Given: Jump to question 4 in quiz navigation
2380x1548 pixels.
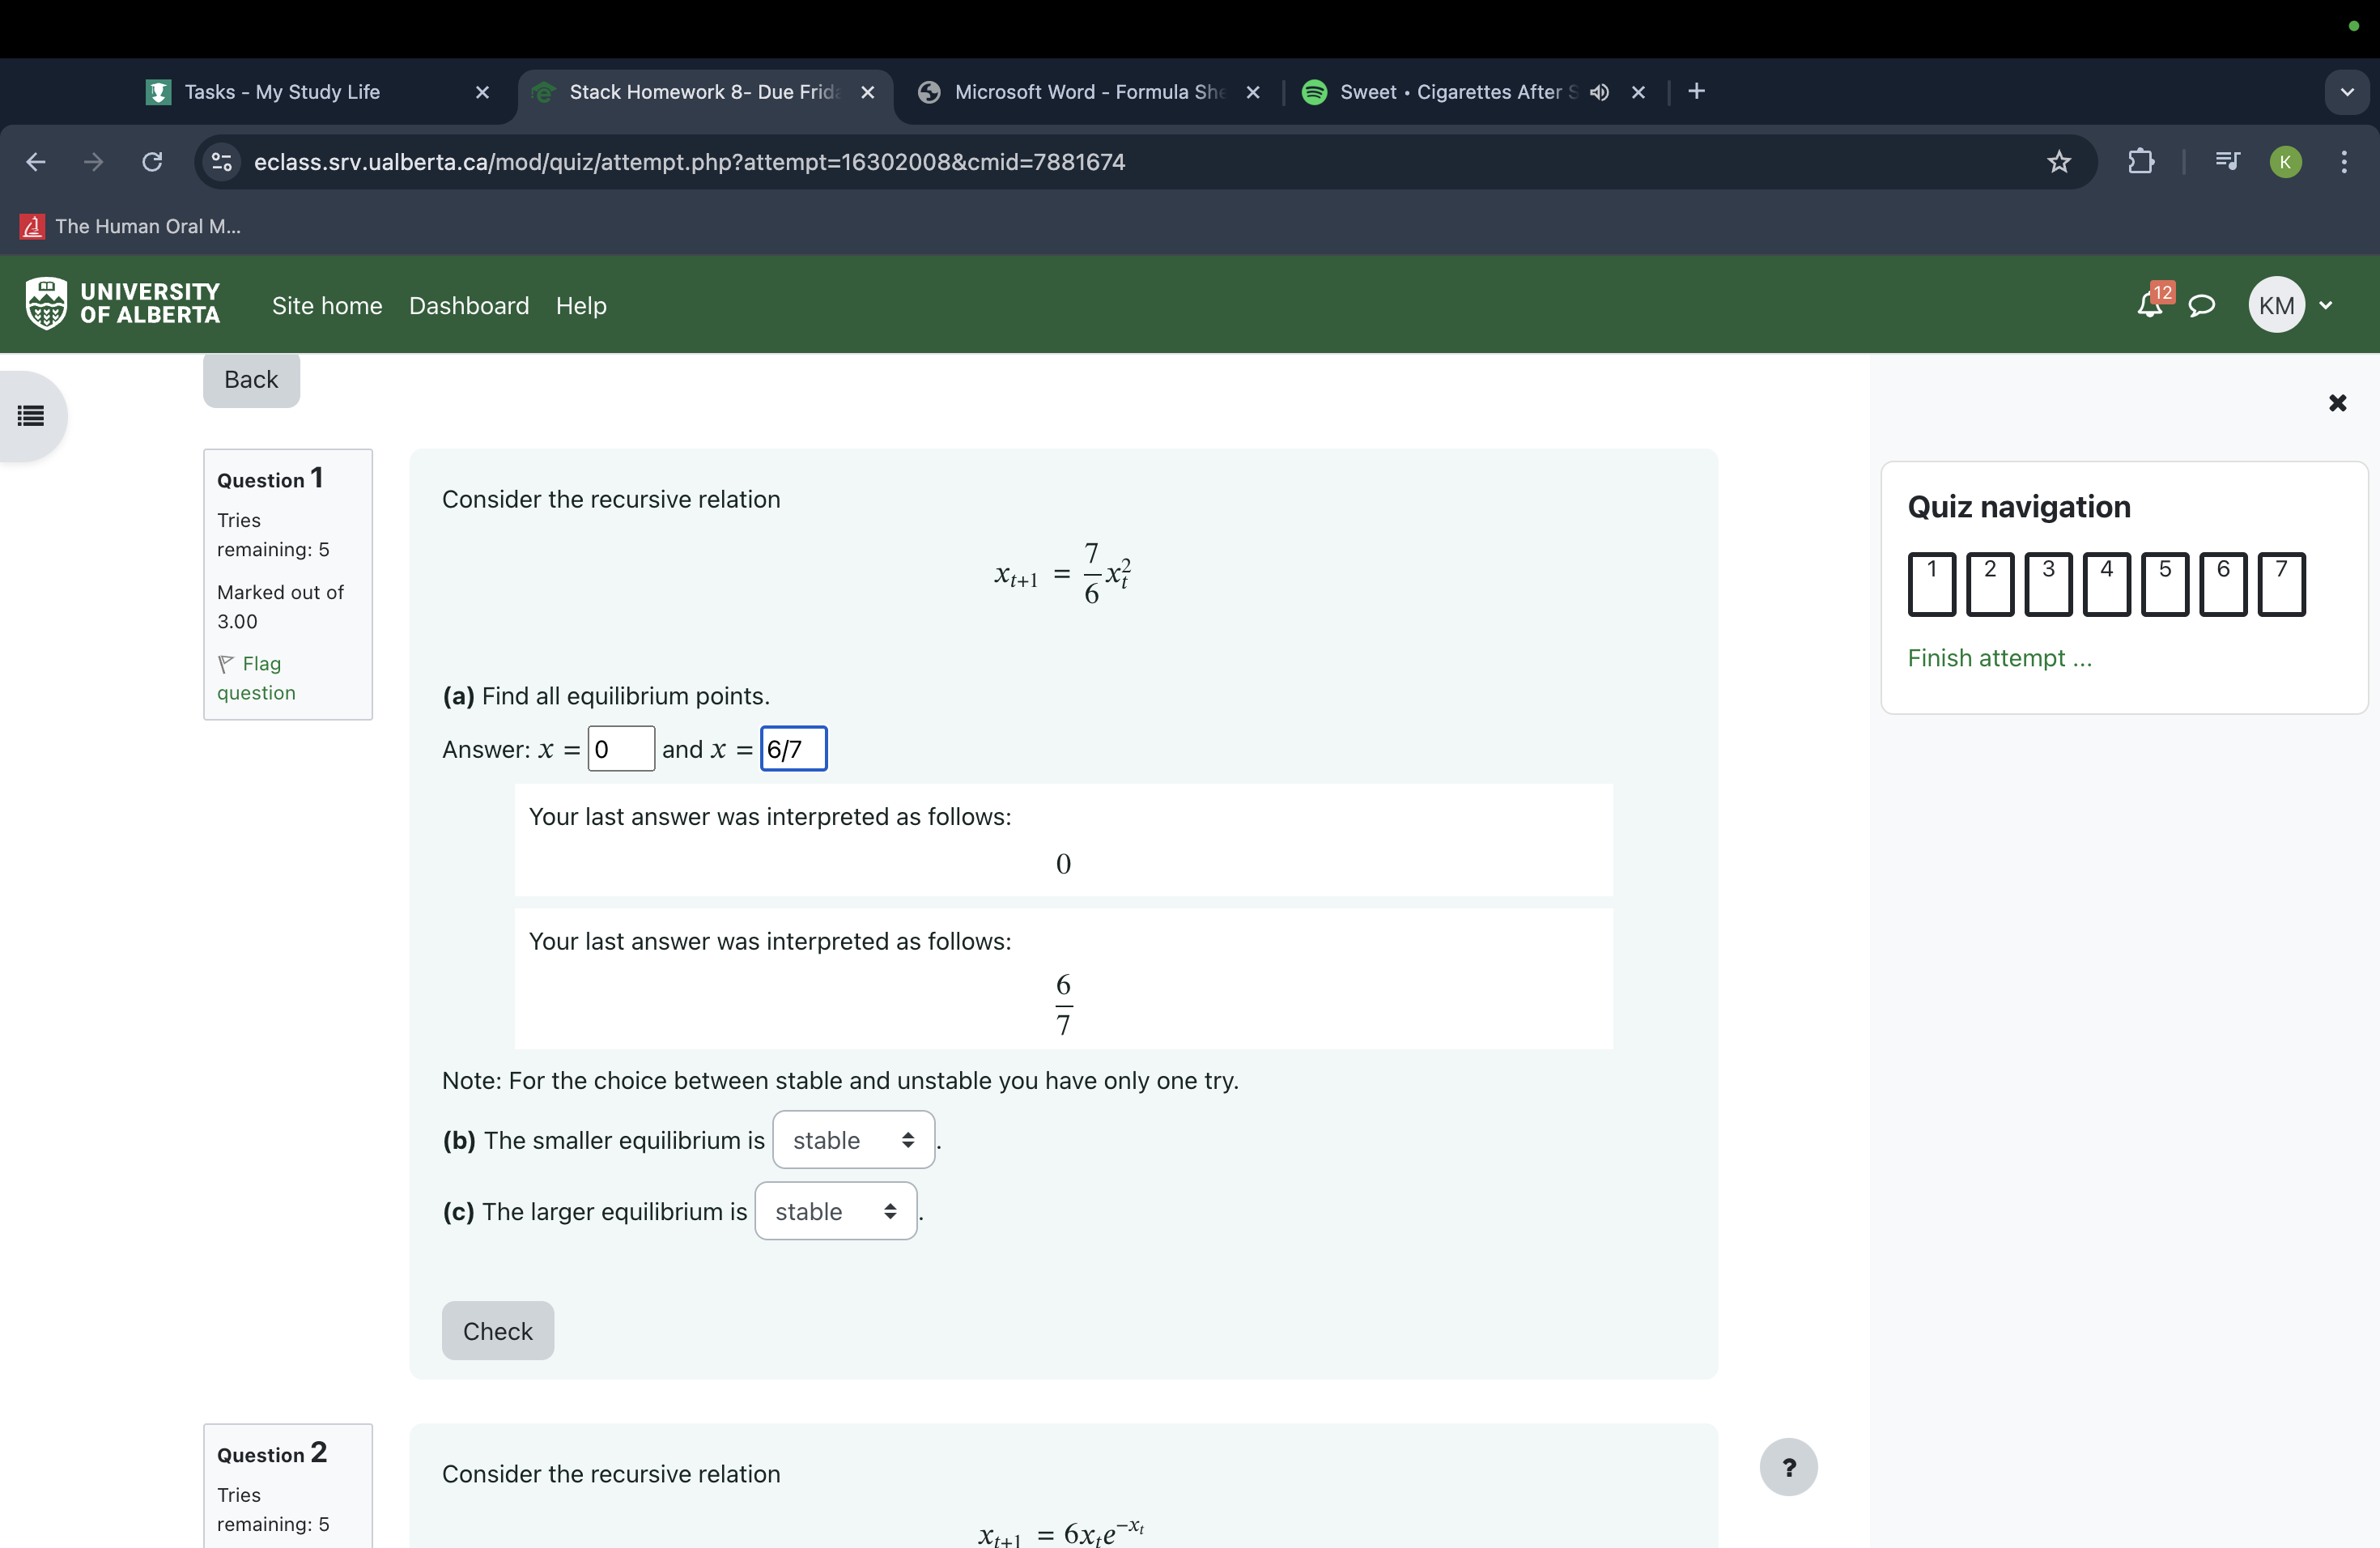Looking at the screenshot, I should [2106, 584].
